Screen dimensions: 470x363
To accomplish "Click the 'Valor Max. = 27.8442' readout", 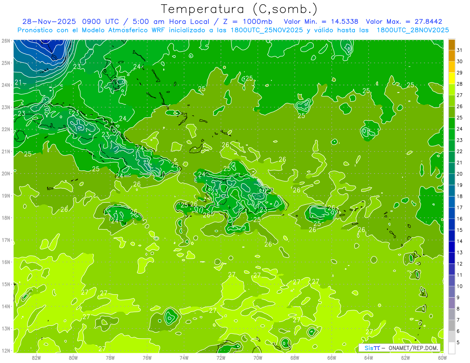I will tap(404, 22).
